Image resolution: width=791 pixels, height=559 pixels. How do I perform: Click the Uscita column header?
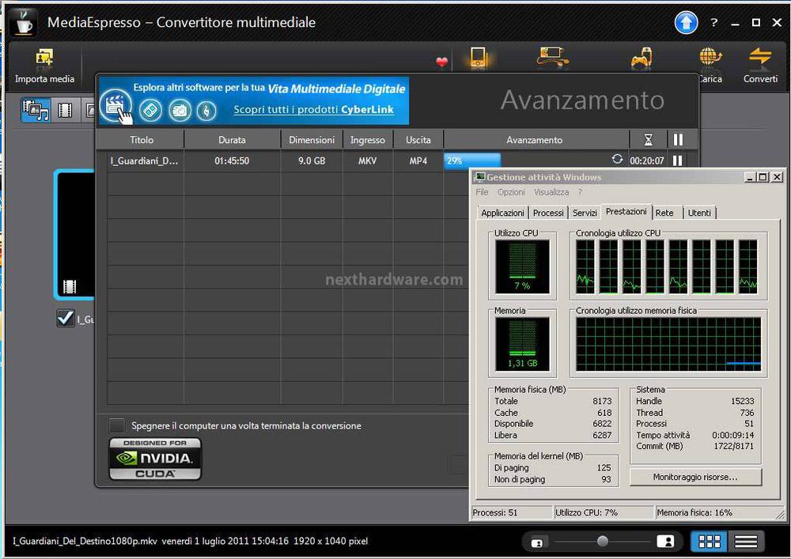pyautogui.click(x=418, y=140)
